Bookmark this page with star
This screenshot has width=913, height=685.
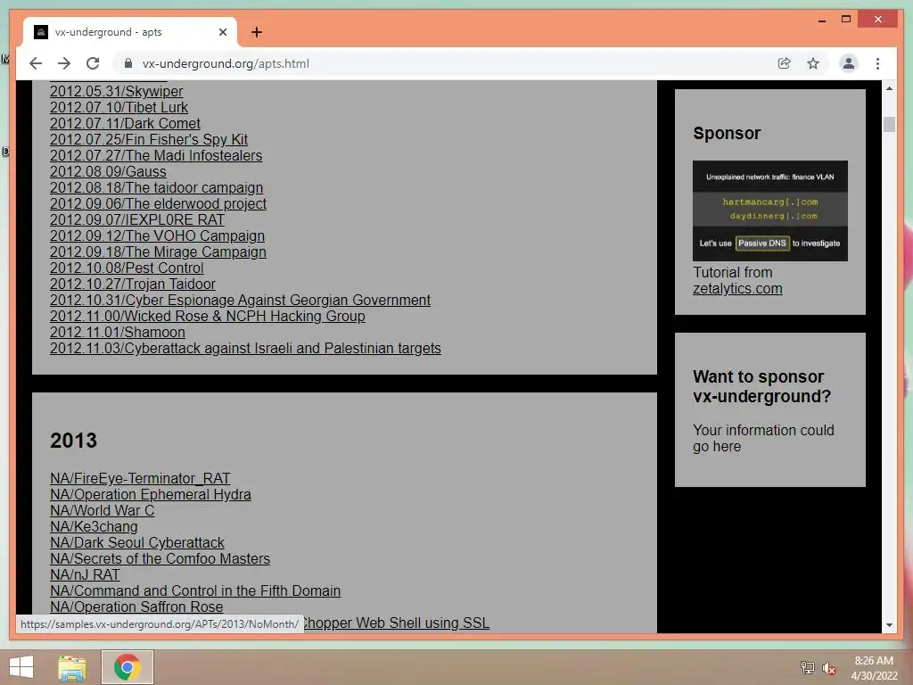pos(813,63)
